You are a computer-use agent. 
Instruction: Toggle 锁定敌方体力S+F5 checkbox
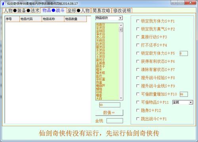pos(138,53)
